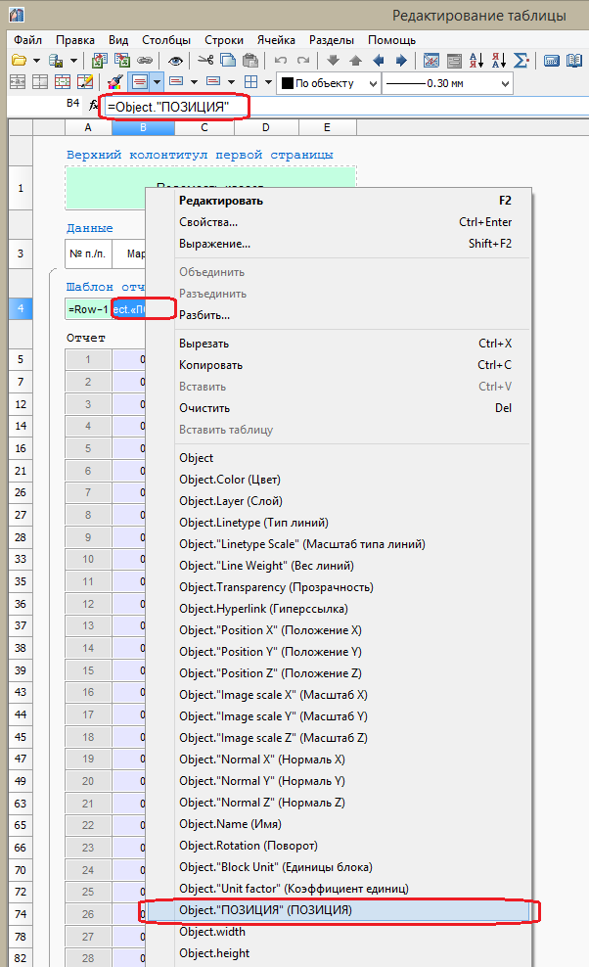Click the gray down arrow icon

point(333,61)
